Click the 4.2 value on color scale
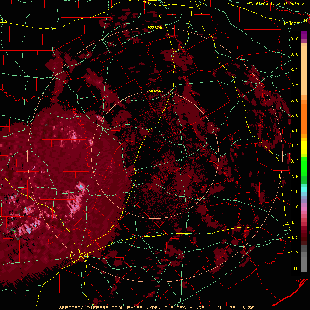Screen dimensions: 310x310 tap(294, 146)
